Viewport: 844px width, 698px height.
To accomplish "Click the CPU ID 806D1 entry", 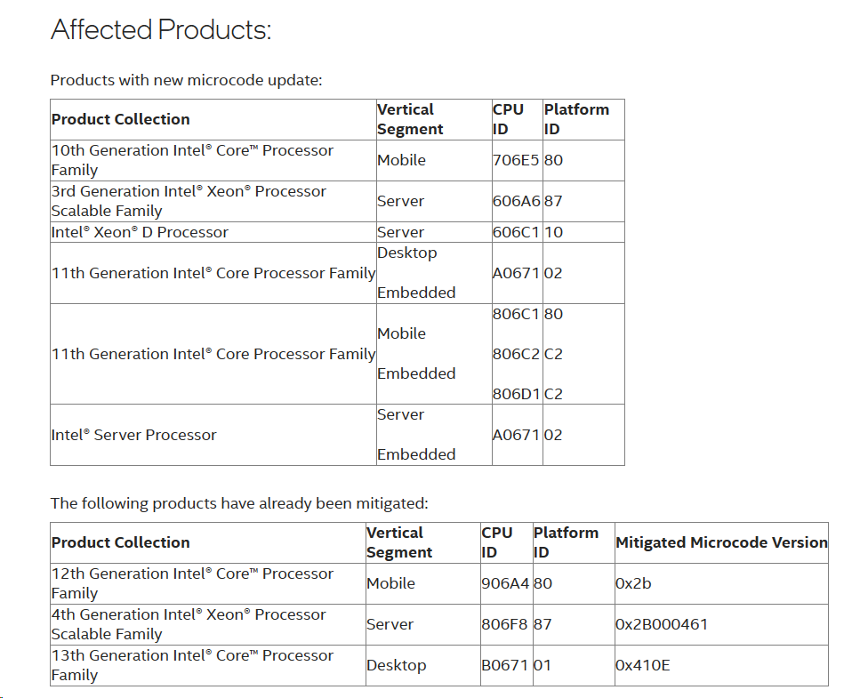I will (x=516, y=394).
